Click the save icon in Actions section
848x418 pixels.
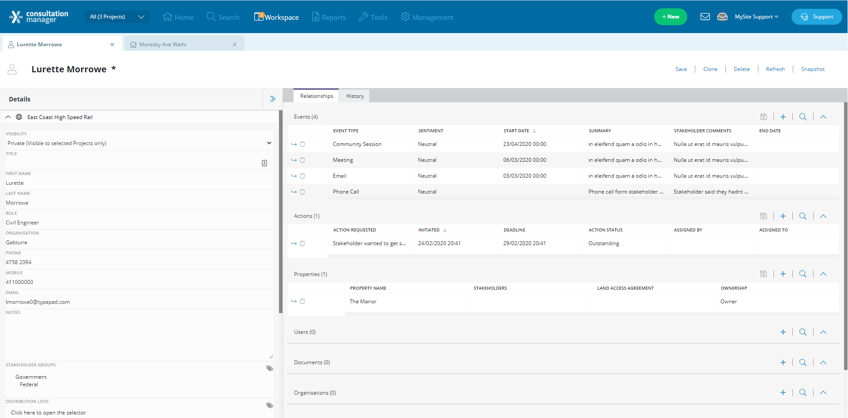click(764, 216)
